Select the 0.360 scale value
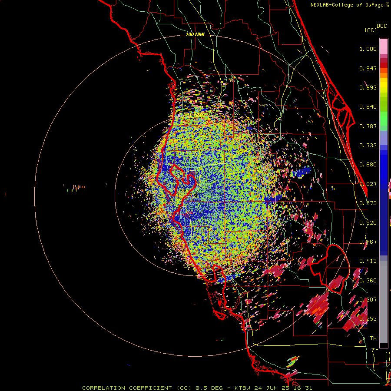This screenshot has height=391, width=391. click(x=368, y=281)
